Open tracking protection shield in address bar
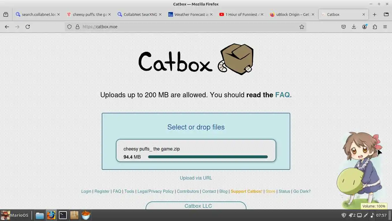Screen dimensions: 392x221 pos(69,27)
